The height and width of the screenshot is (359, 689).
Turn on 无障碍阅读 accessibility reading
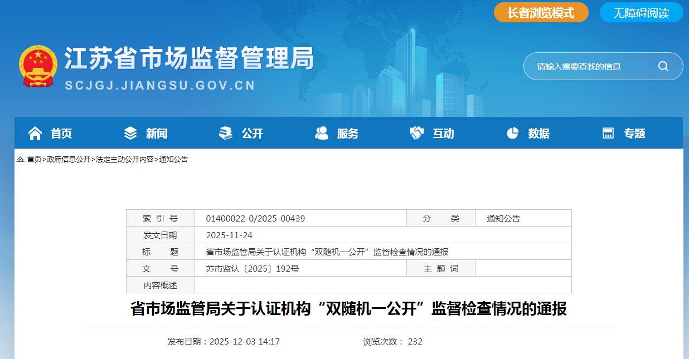641,13
